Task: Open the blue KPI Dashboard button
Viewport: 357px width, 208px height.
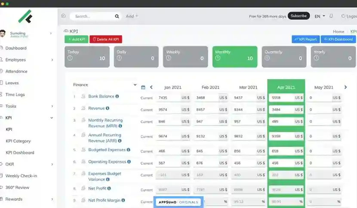Action: (339, 39)
